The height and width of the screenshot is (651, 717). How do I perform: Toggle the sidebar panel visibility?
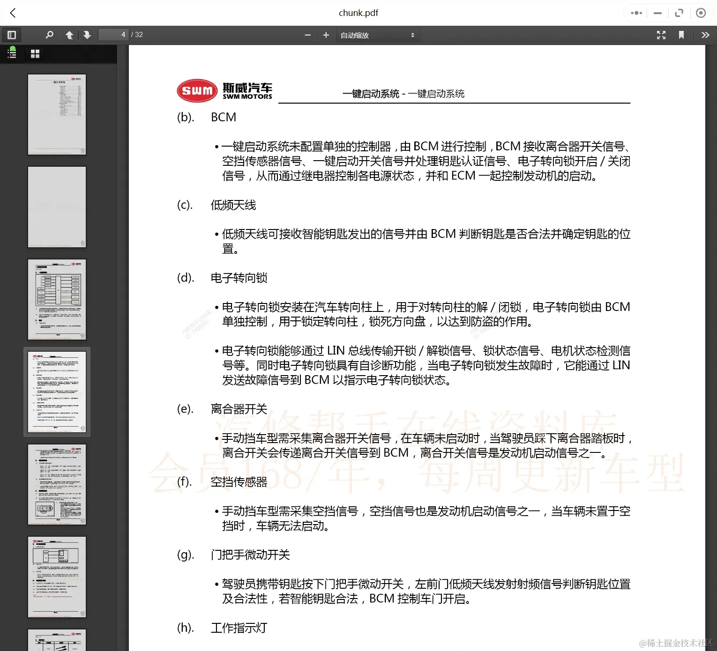click(x=12, y=35)
